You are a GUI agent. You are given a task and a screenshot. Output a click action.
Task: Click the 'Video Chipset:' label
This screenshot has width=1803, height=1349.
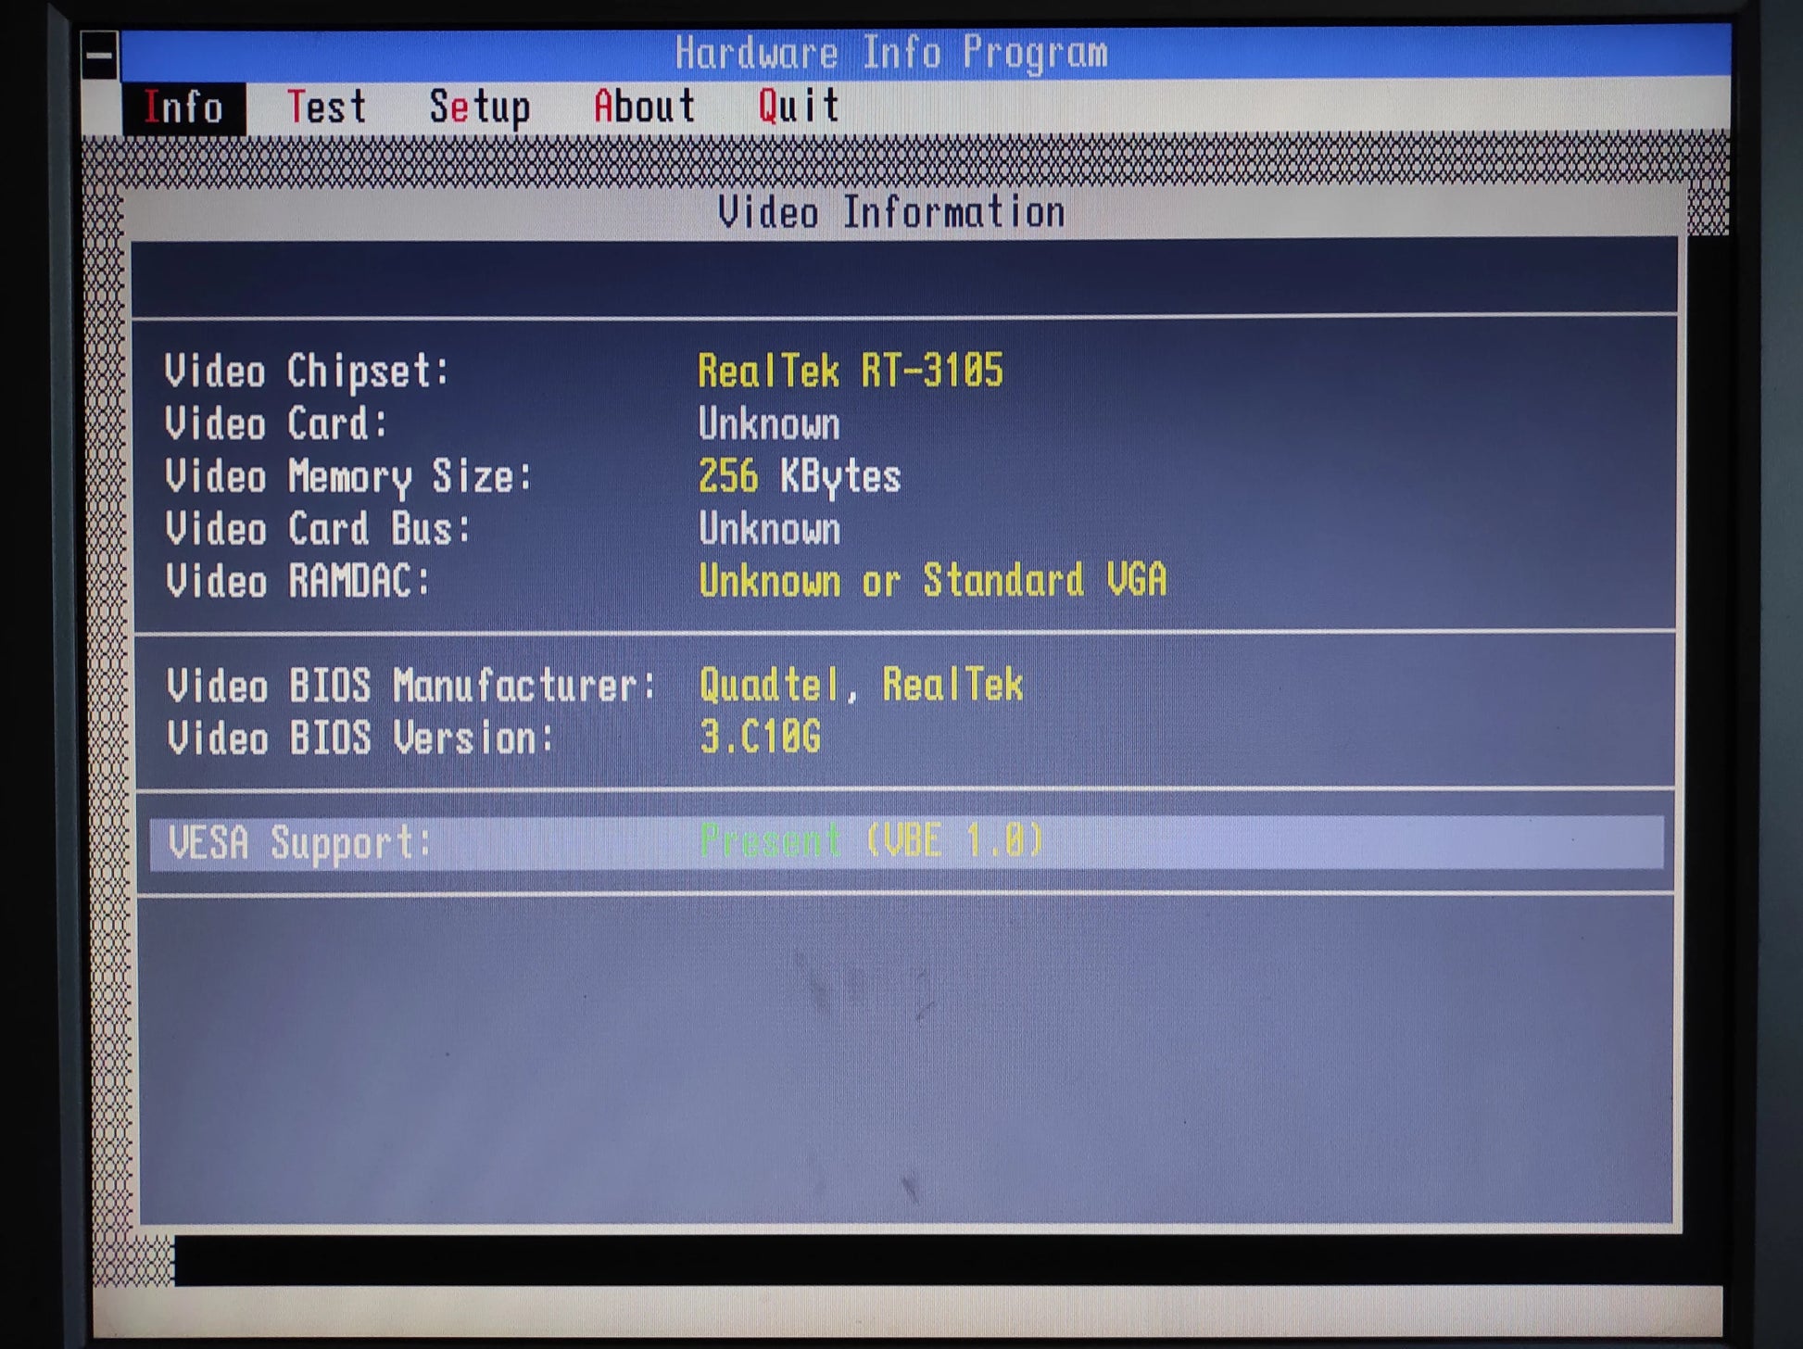pos(307,372)
